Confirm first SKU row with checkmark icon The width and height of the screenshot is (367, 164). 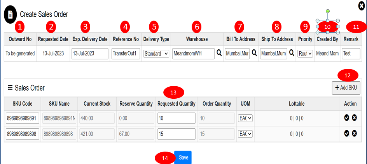(346, 118)
